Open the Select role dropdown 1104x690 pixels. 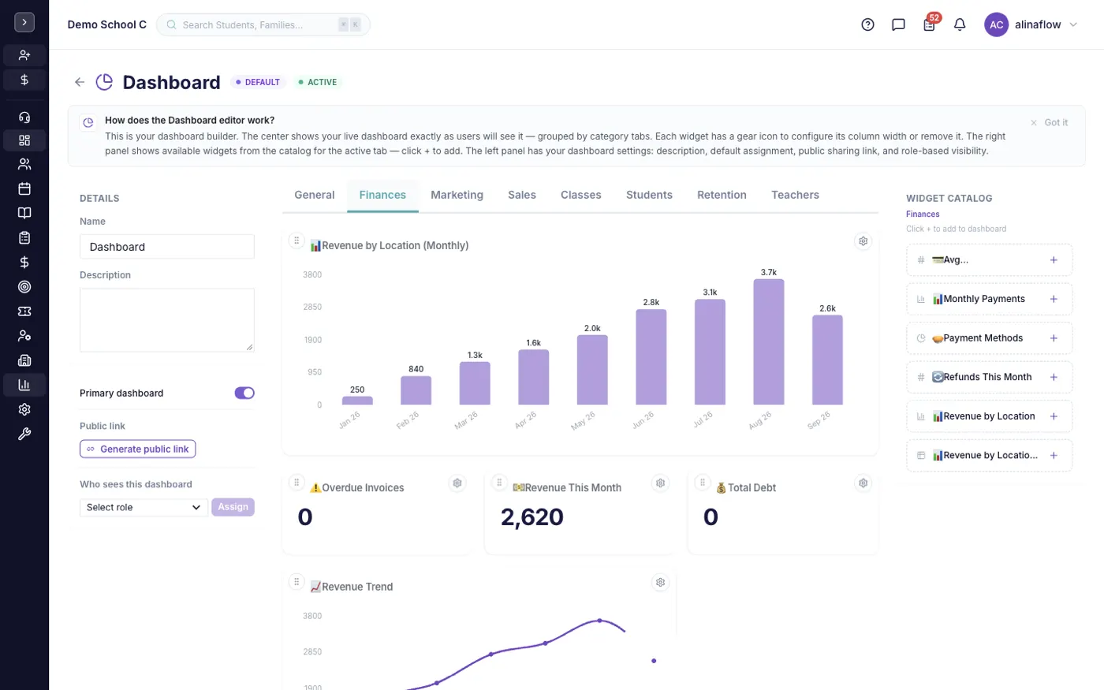pos(144,507)
